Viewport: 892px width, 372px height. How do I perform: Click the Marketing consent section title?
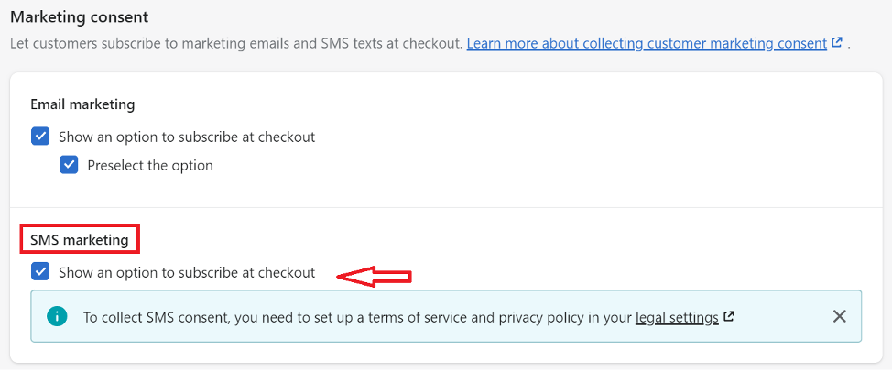click(x=79, y=17)
